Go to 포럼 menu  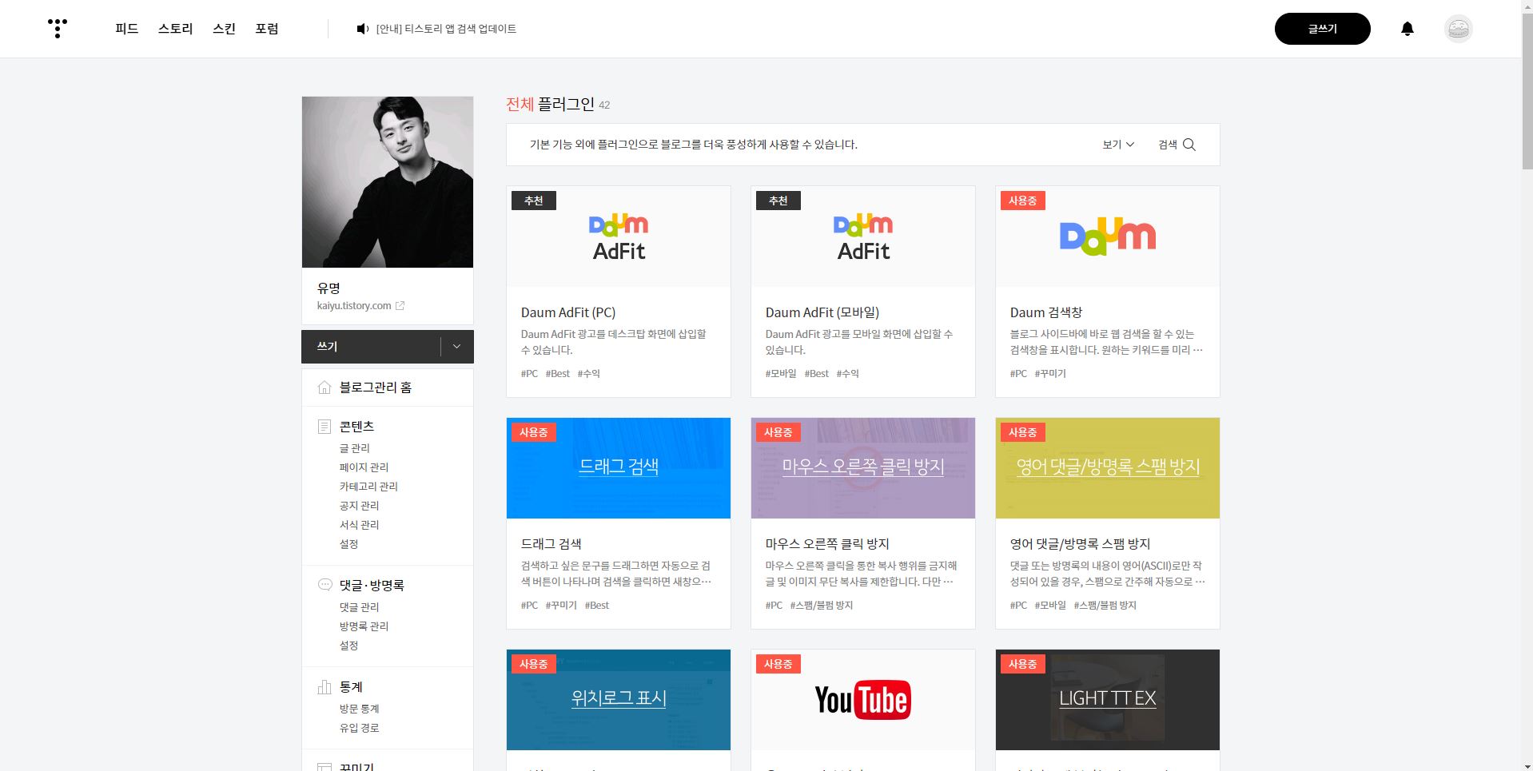267,29
